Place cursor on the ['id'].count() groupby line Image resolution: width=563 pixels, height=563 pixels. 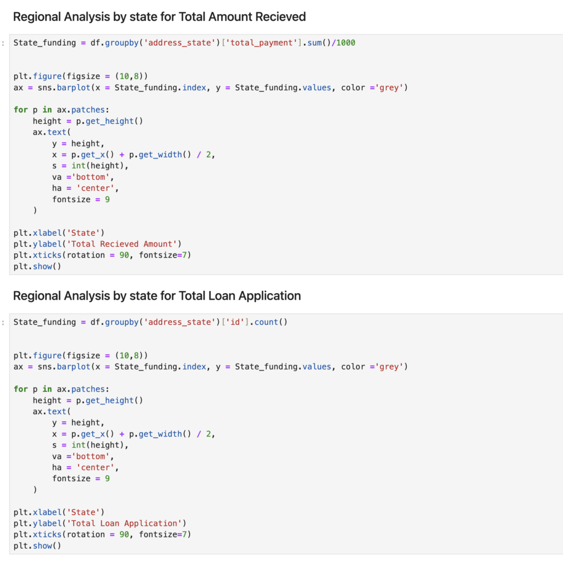pos(150,322)
